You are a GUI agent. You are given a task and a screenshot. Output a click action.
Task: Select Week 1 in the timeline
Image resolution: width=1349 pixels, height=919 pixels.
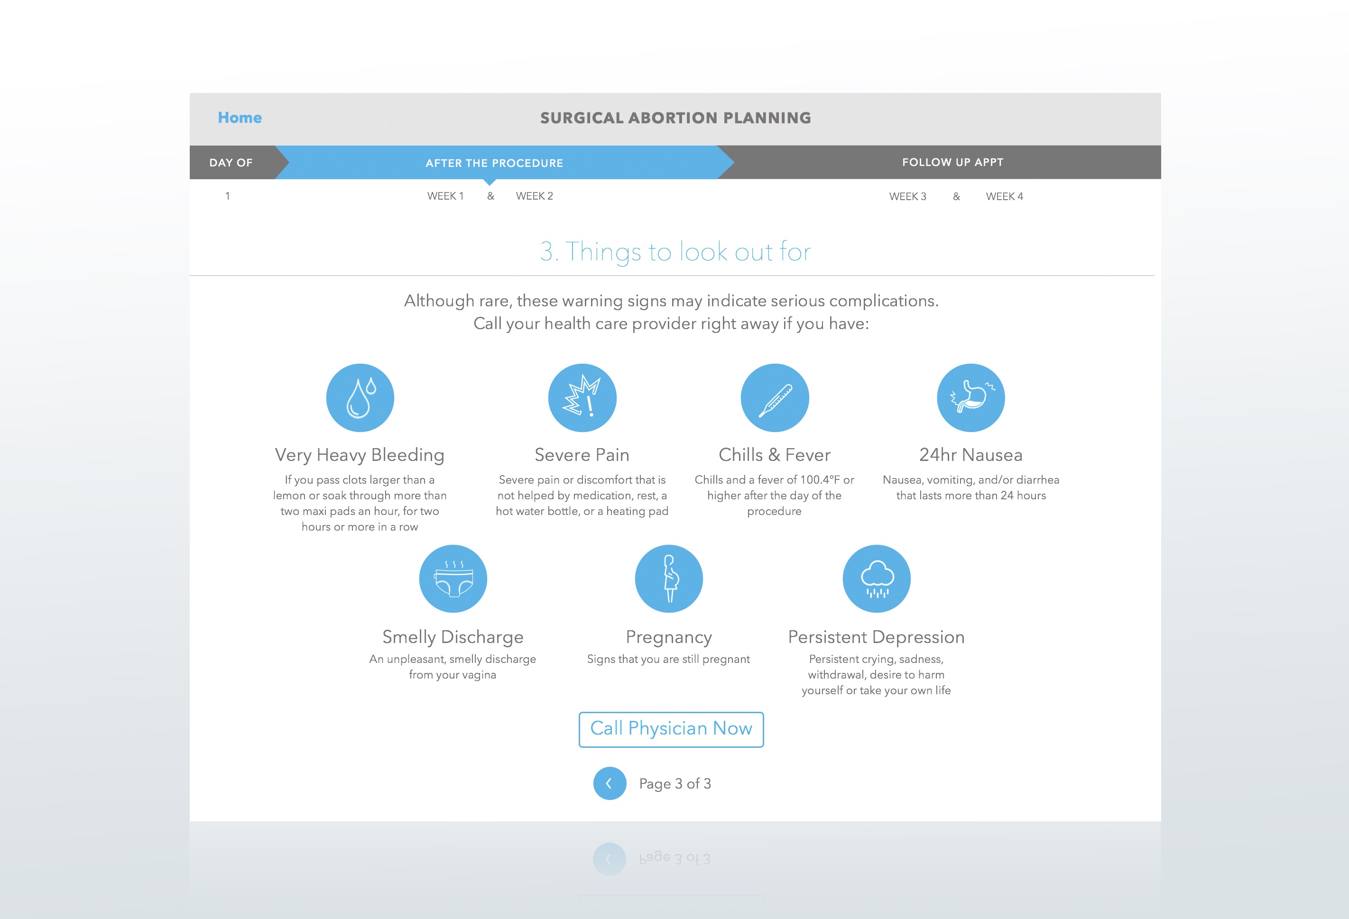pyautogui.click(x=445, y=196)
